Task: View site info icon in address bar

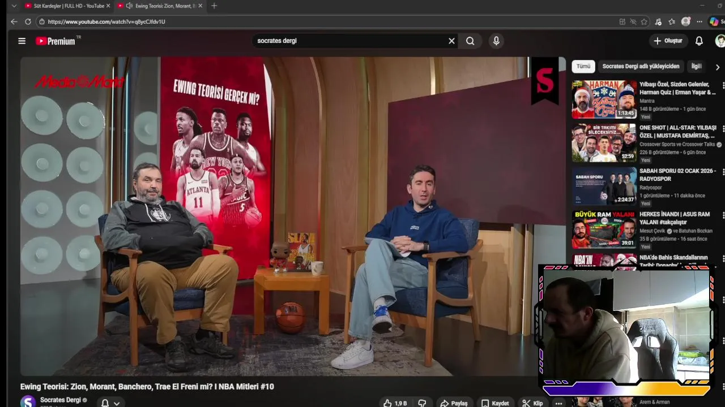Action: pos(41,21)
